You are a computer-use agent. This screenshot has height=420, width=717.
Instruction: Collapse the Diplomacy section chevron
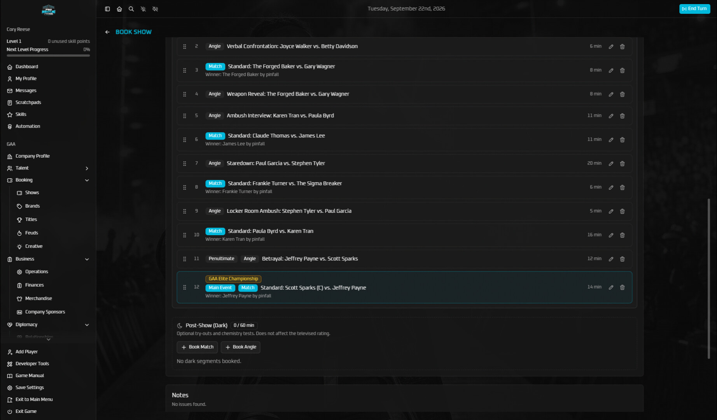[87, 325]
